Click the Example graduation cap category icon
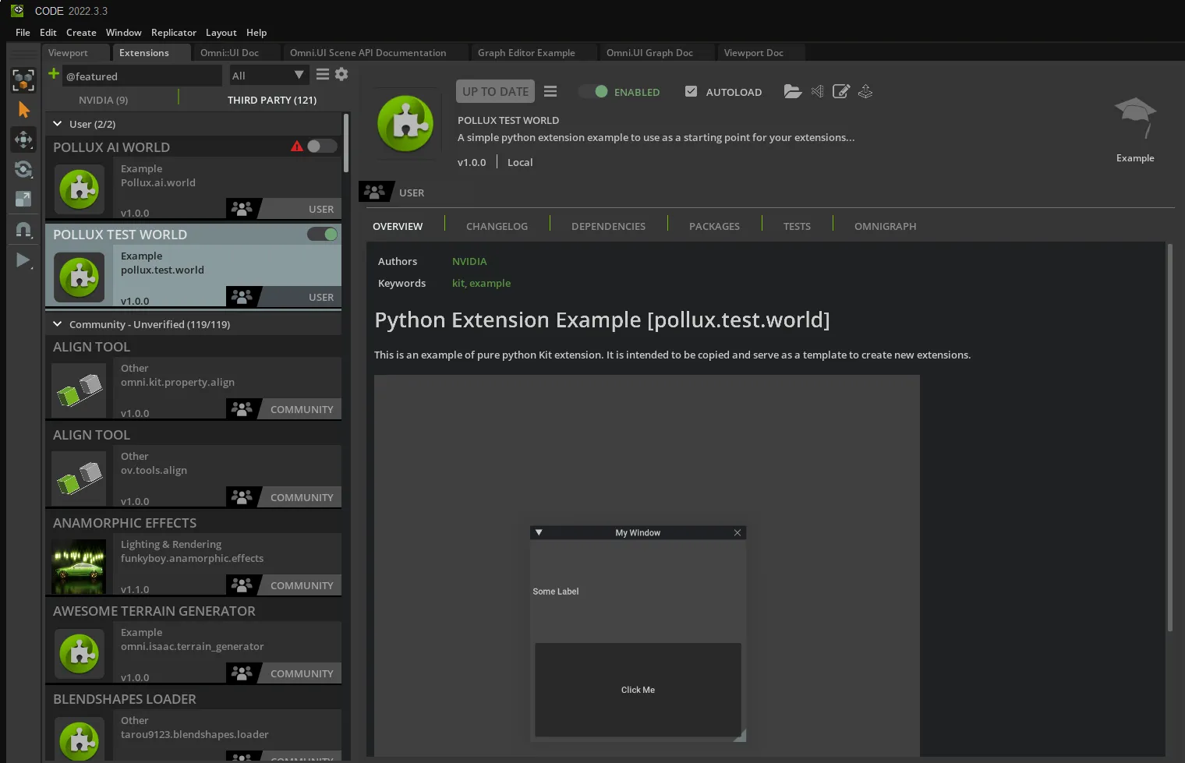 coord(1135,118)
